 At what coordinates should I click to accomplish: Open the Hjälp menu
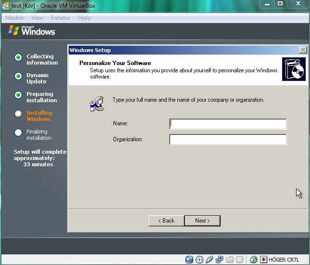coord(85,18)
